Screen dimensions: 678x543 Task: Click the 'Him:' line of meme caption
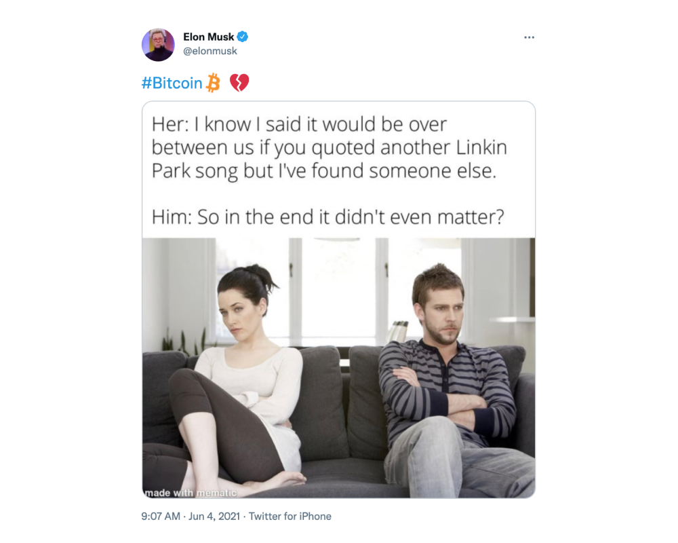[x=327, y=217]
